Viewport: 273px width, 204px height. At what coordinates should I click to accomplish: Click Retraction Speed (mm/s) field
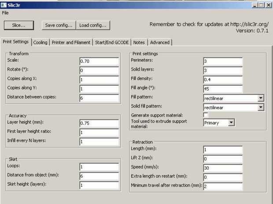coord(223,168)
